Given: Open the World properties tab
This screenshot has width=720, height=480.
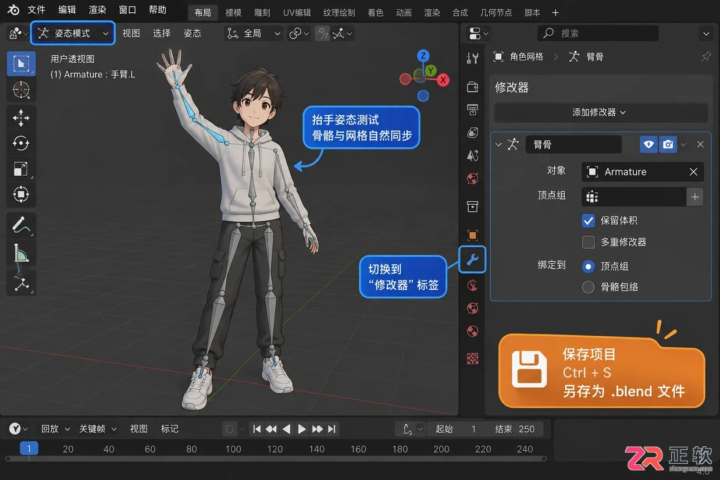Looking at the screenshot, I should pos(472,179).
